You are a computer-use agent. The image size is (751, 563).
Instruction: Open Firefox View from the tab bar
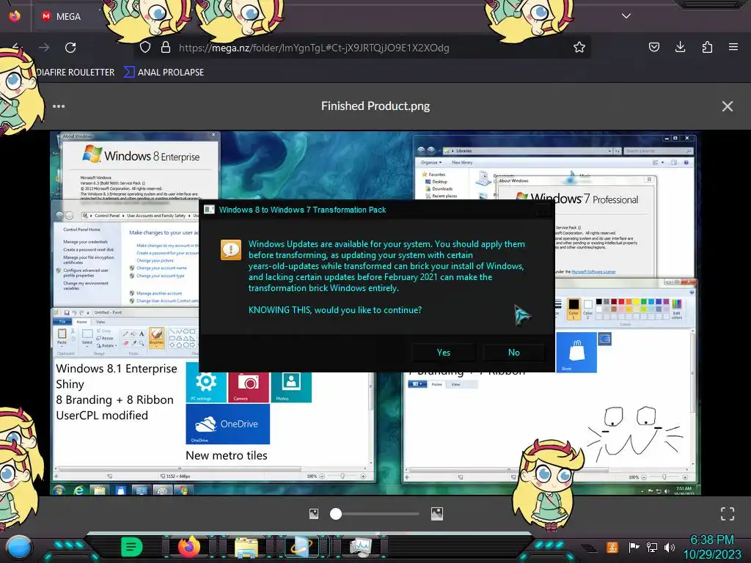point(15,16)
